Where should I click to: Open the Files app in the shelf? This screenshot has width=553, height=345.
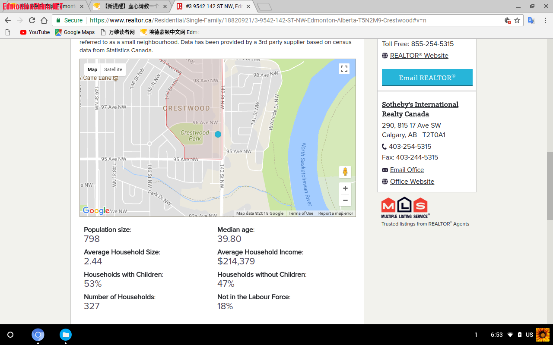65,335
